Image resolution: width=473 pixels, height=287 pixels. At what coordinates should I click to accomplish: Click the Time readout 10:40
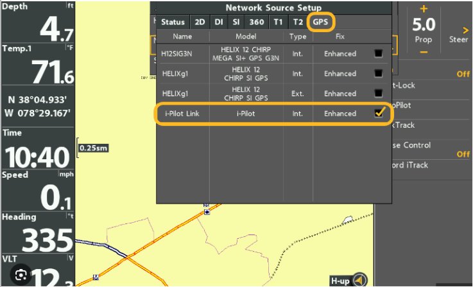[x=37, y=157]
